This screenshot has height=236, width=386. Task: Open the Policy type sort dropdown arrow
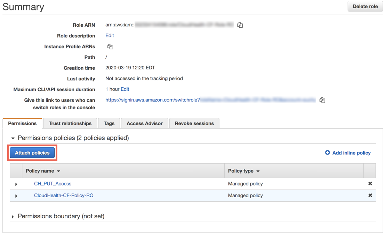click(259, 171)
